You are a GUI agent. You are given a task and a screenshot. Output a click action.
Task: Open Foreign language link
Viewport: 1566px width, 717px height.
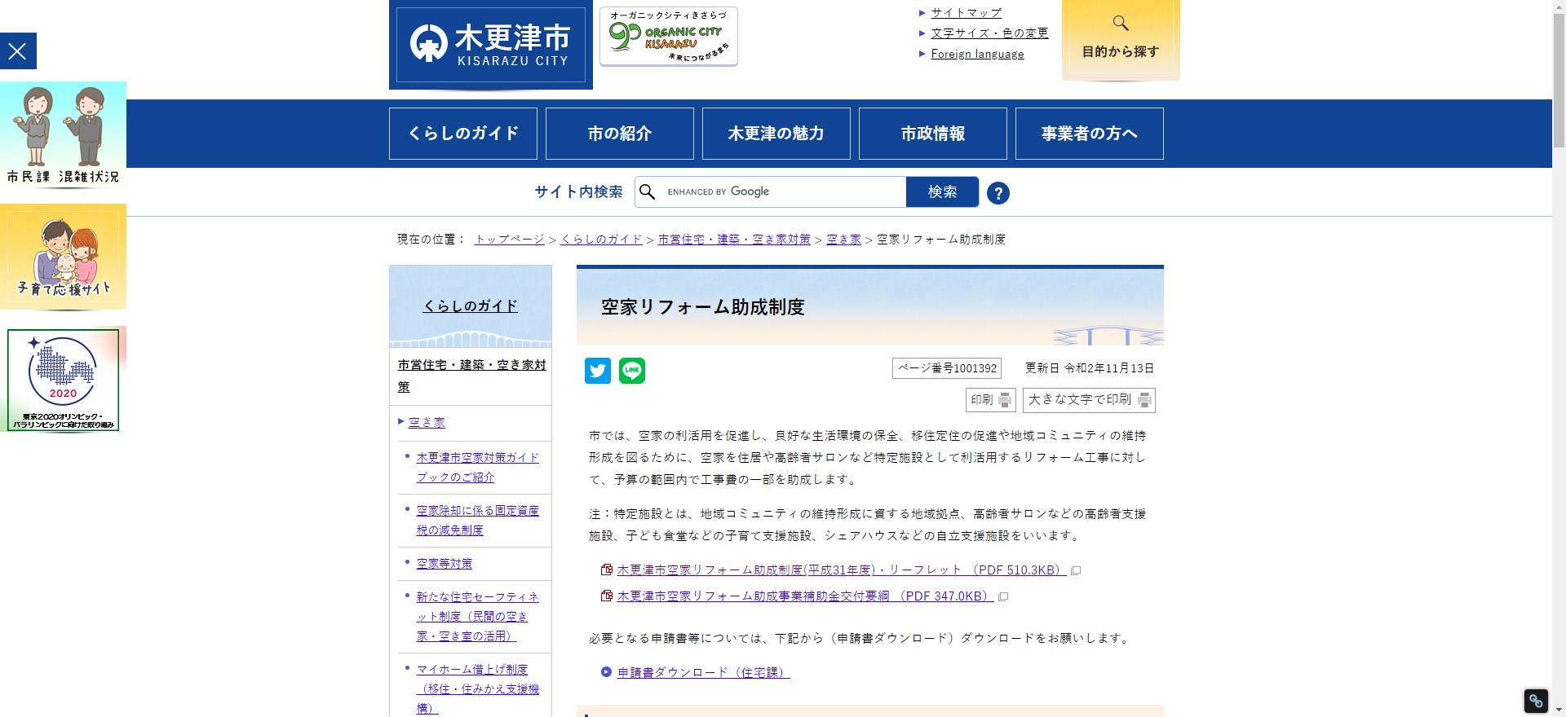click(977, 54)
